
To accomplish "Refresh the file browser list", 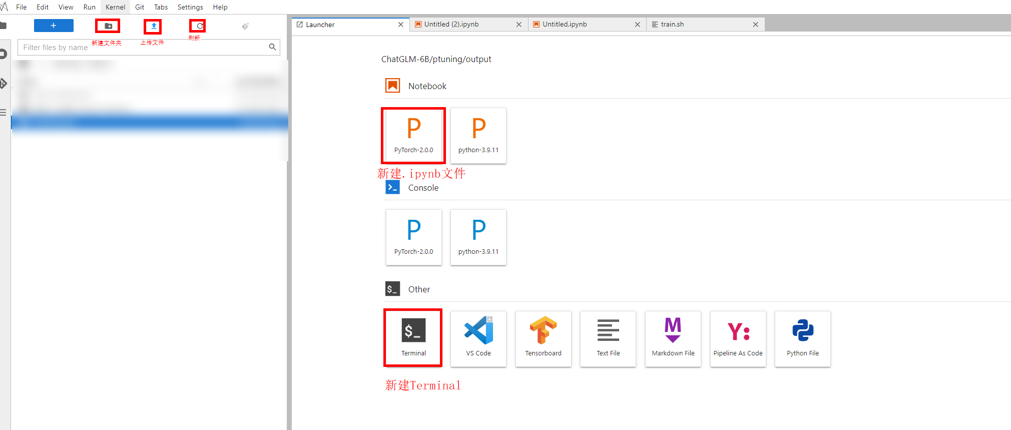I will coord(199,26).
